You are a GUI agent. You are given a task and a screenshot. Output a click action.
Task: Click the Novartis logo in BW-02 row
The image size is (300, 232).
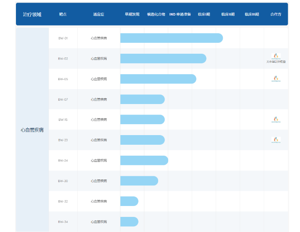point(276,56)
